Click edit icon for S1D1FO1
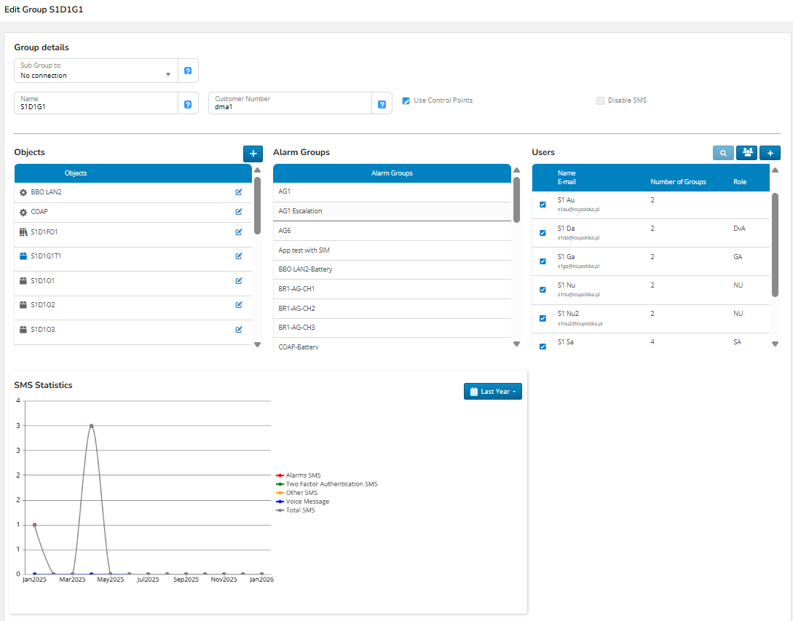Screen dimensions: 793x621 click(238, 232)
